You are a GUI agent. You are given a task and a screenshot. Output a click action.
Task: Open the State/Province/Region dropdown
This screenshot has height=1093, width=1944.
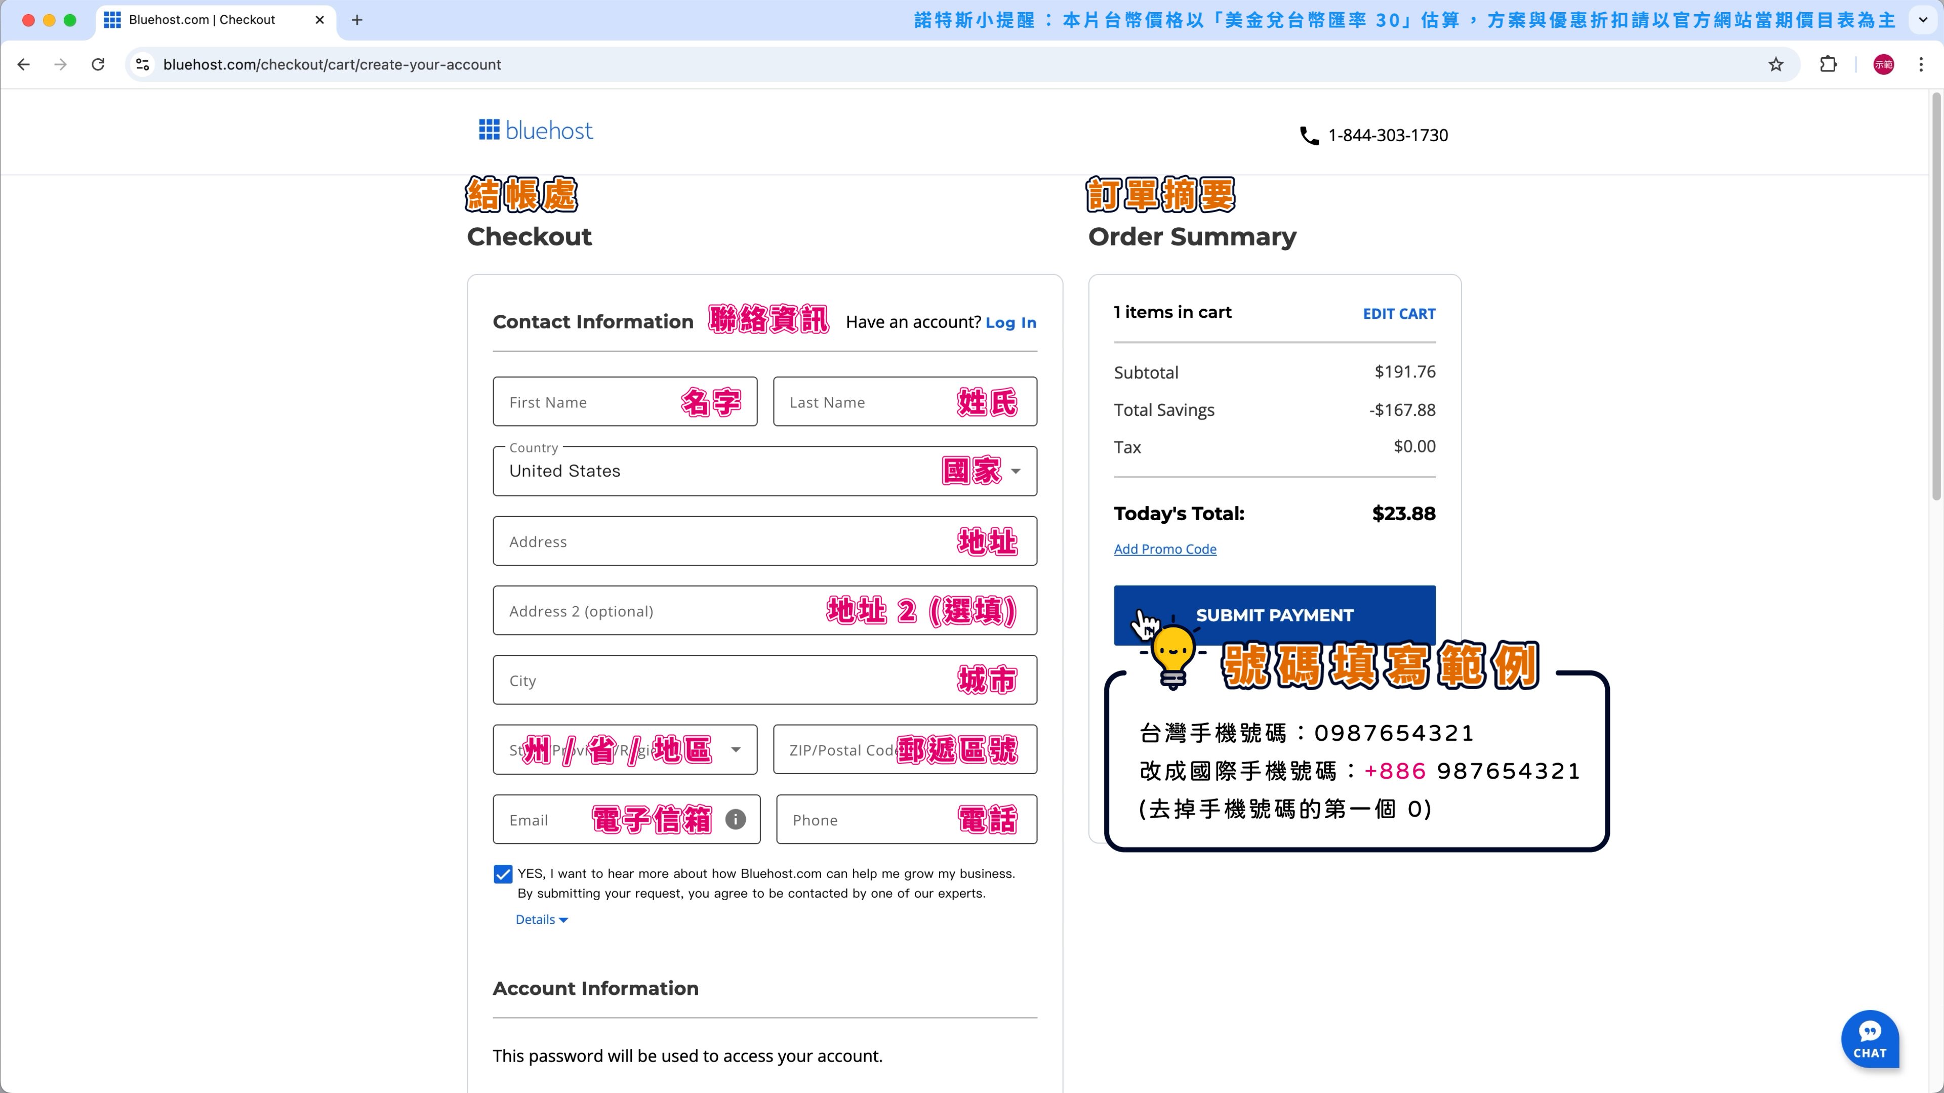(625, 750)
